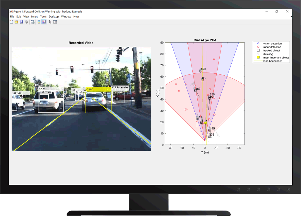301x216 pixels.
Task: Click the New Figure toolbar icon
Action: tap(12, 22)
